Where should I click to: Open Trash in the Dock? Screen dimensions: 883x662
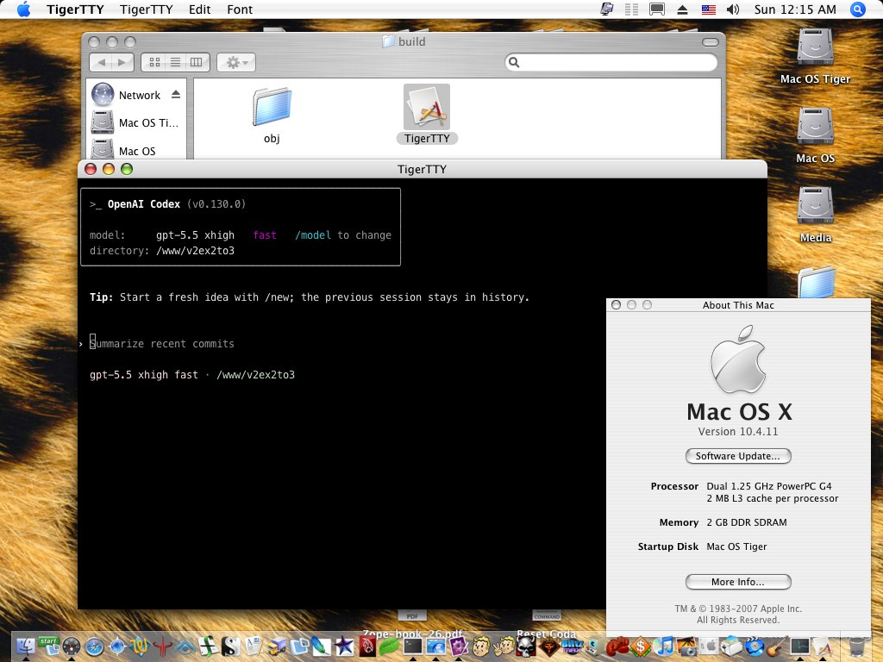pos(856,647)
